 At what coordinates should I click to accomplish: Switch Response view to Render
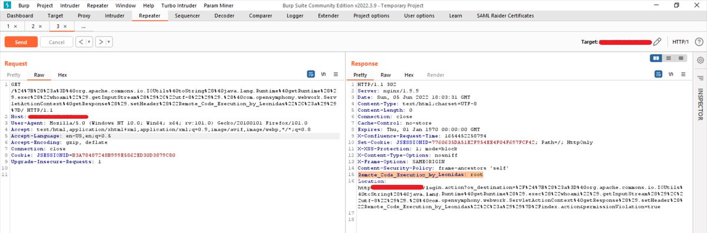(436, 75)
